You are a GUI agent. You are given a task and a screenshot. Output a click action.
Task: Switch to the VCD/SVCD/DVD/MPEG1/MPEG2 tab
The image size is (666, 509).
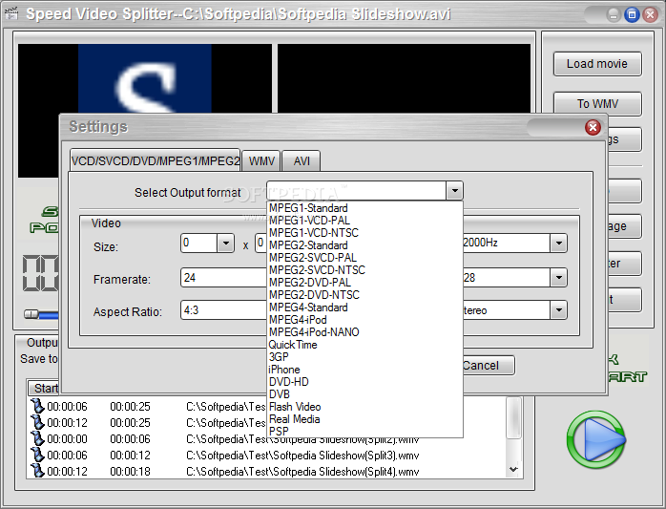coord(155,160)
